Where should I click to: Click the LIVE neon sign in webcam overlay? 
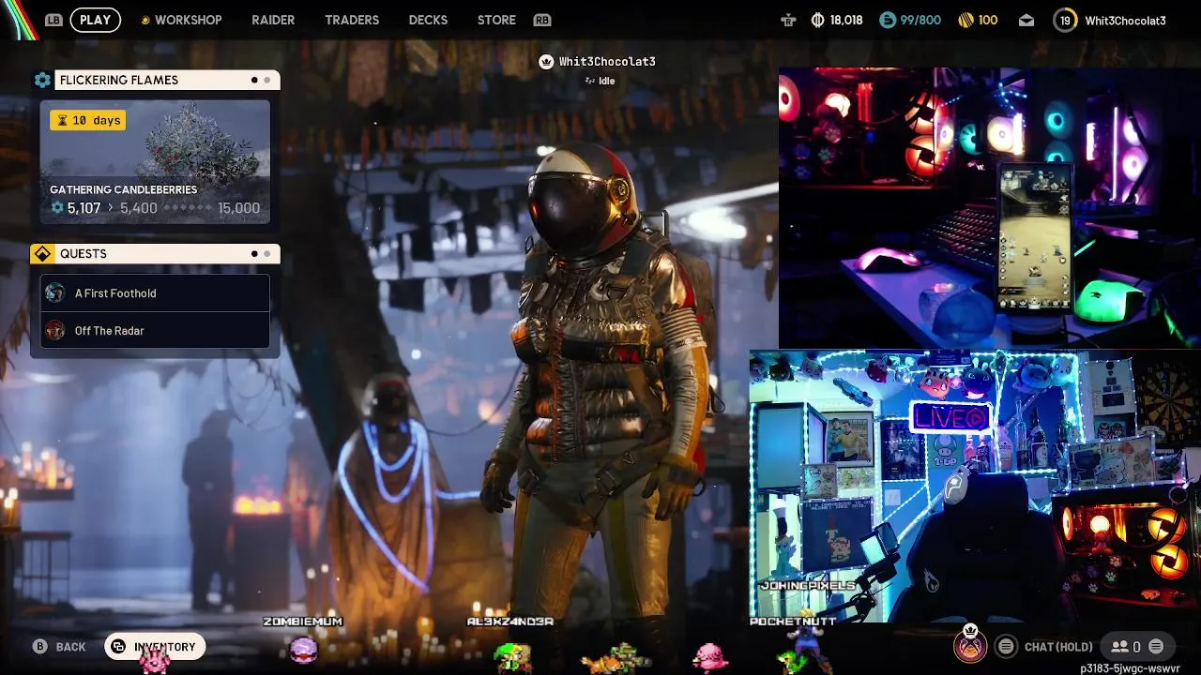coord(950,418)
